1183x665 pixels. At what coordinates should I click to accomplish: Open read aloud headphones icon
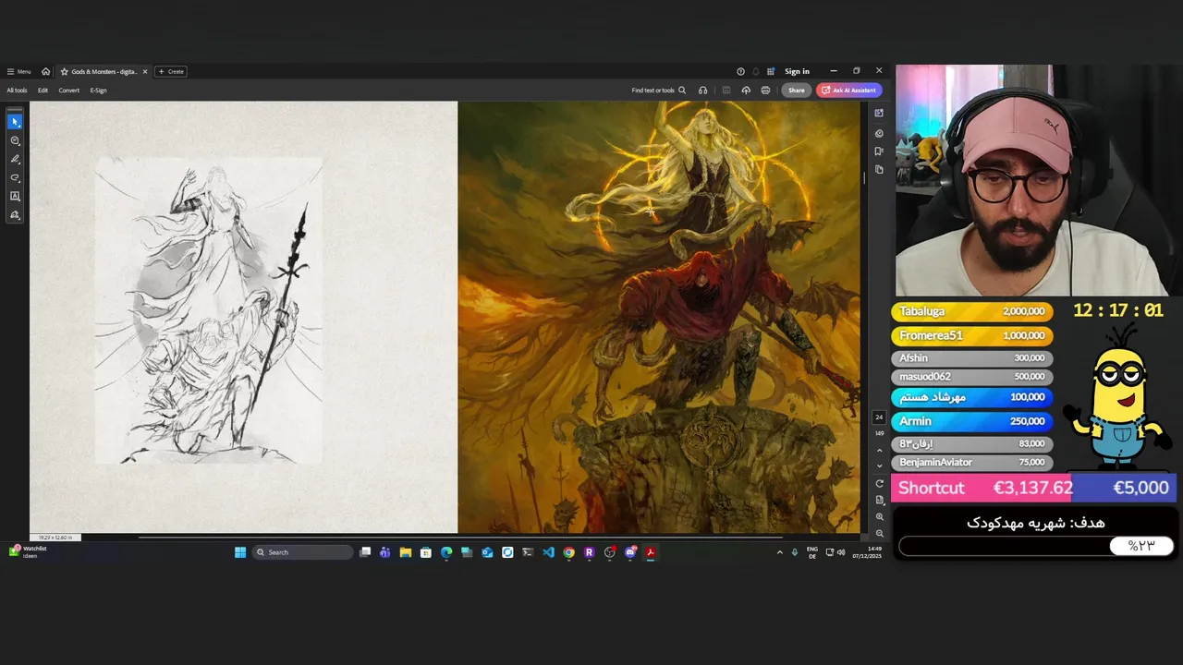coord(703,91)
